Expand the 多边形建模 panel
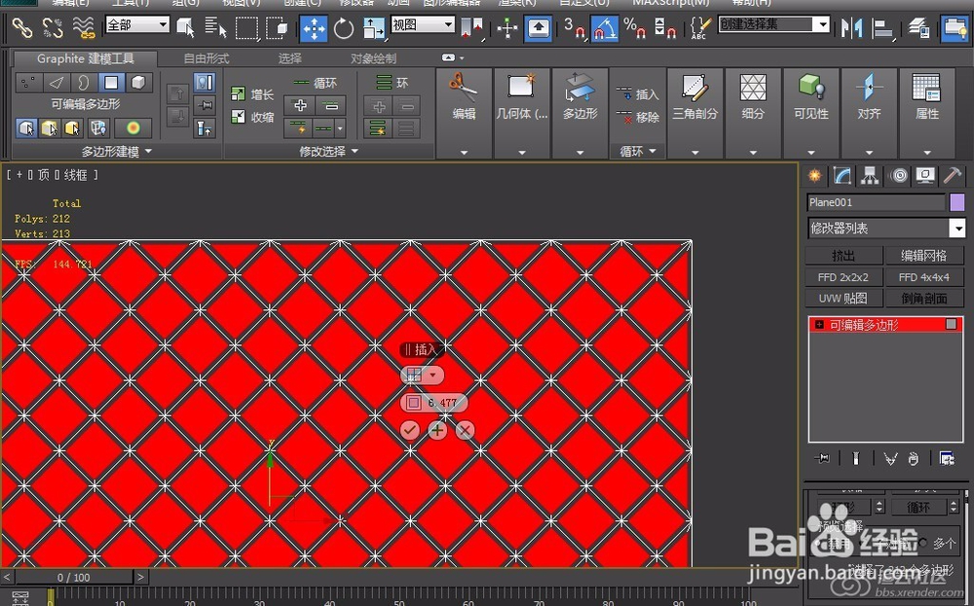This screenshot has width=974, height=606. 117,152
